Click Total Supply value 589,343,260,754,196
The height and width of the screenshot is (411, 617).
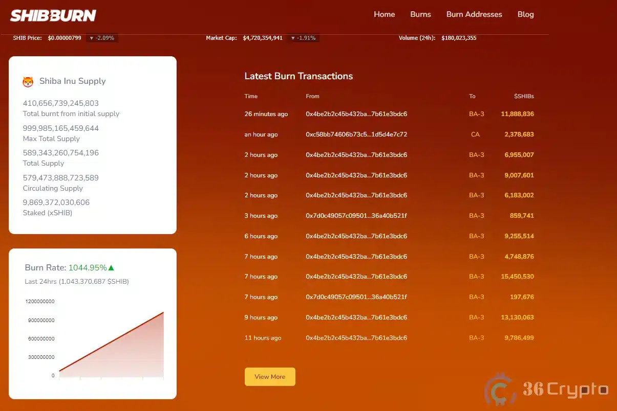tap(61, 153)
